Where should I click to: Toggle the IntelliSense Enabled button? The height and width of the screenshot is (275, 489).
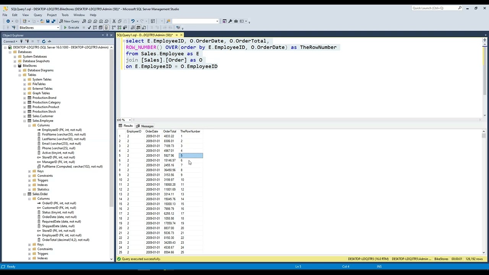coord(106,27)
